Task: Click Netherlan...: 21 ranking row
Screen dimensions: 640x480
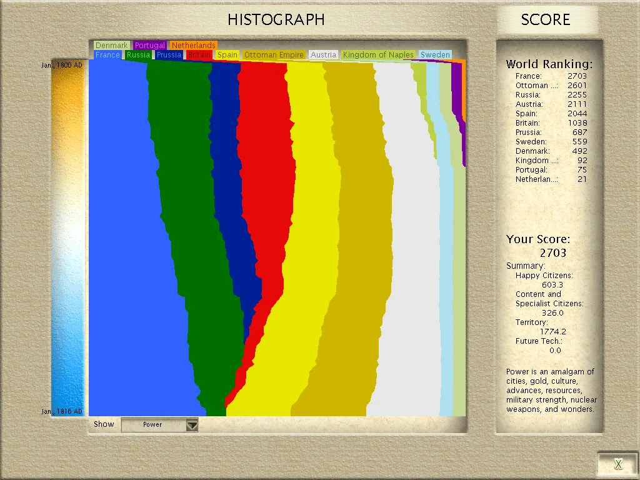Action: click(x=551, y=179)
